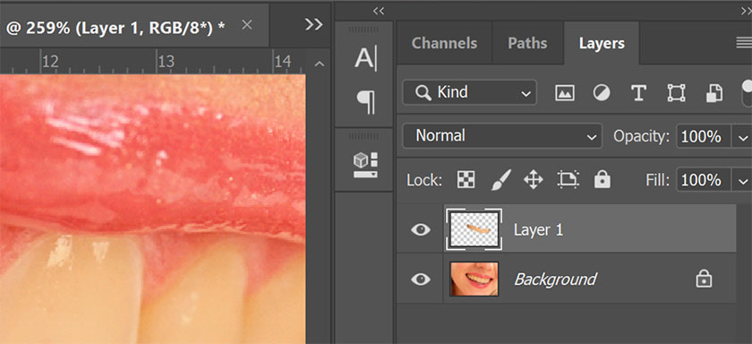Select the Layer 1 document tab

coord(134,25)
